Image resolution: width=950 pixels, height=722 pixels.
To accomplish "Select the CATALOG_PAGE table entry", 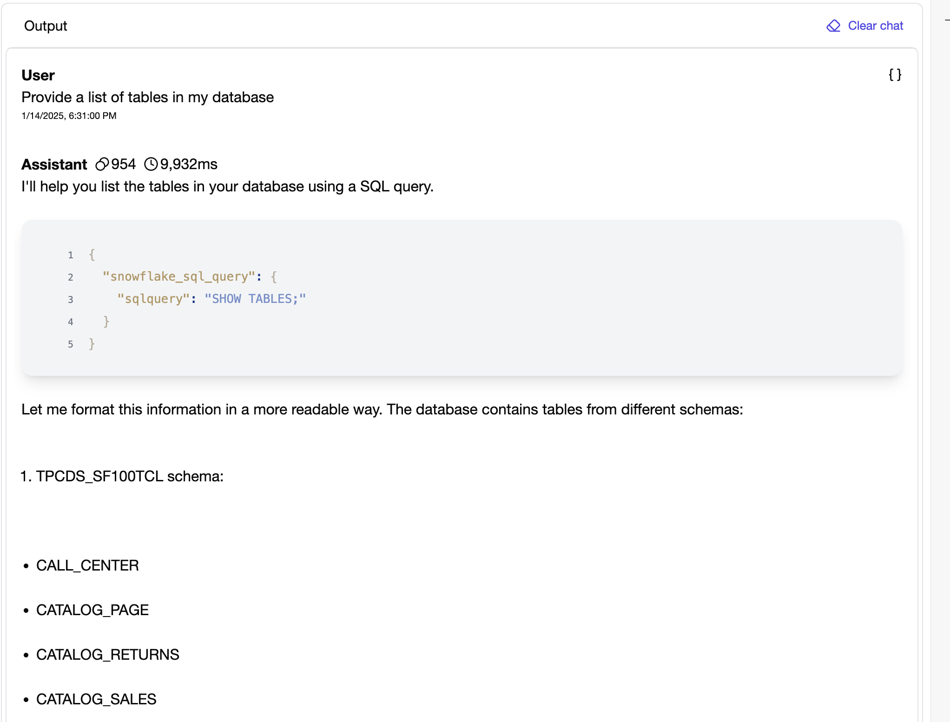I will pos(92,610).
